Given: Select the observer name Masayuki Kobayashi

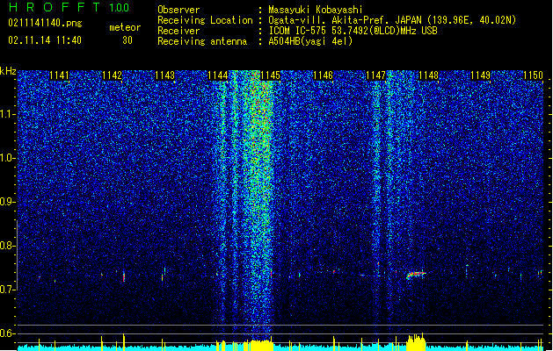Looking at the screenshot, I should [316, 10].
